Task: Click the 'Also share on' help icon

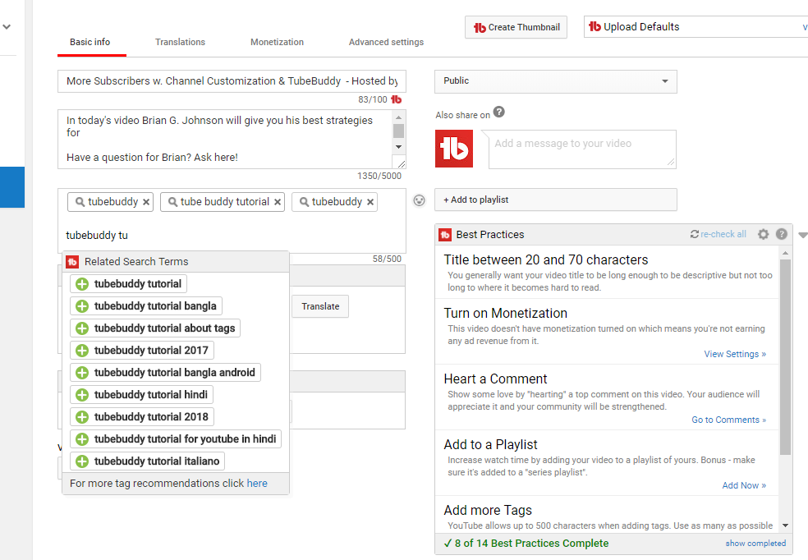Action: tap(498, 112)
